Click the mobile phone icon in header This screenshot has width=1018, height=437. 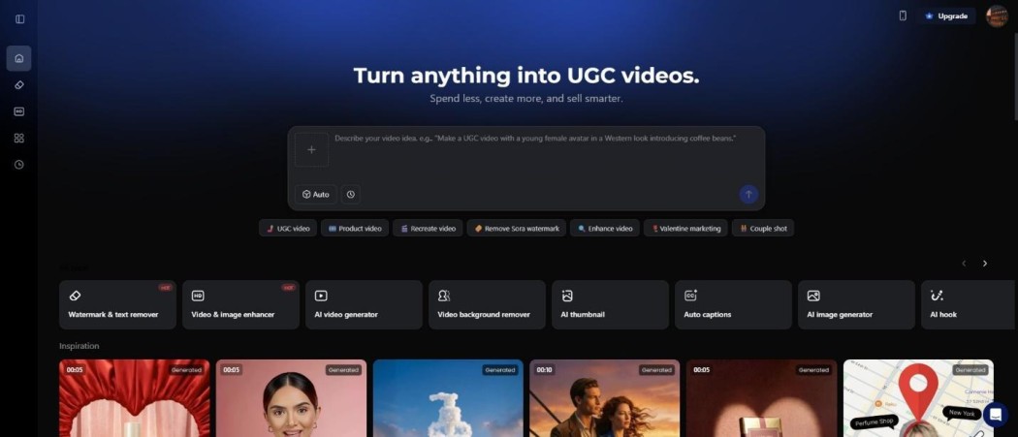pyautogui.click(x=903, y=16)
